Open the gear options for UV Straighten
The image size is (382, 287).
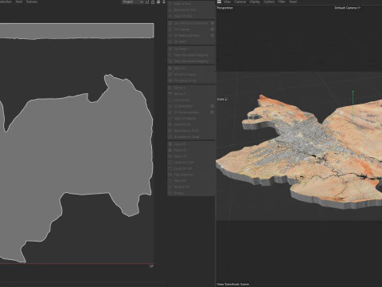212,106
